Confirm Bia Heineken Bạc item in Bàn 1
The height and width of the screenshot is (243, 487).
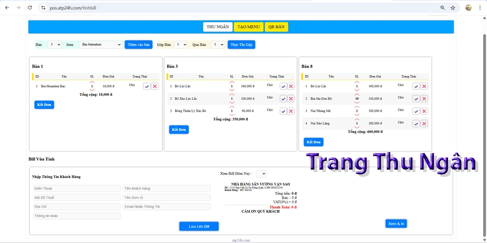tap(147, 86)
